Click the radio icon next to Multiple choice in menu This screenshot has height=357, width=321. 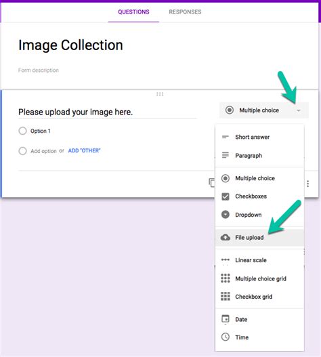(x=226, y=178)
